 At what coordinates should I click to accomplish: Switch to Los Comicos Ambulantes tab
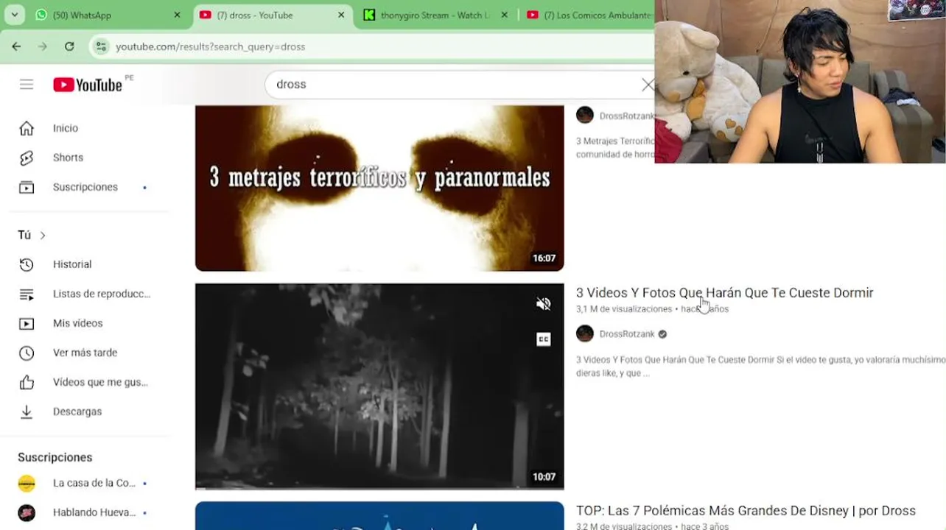589,15
